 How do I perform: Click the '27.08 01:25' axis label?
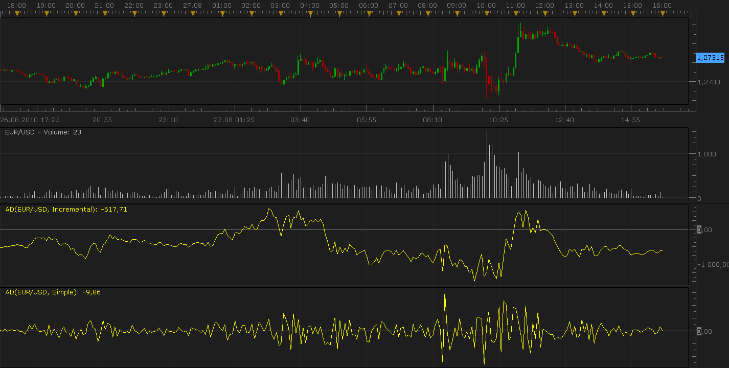234,120
